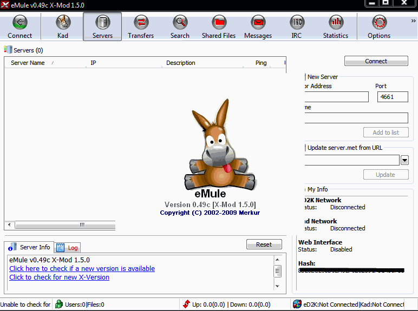
Task: Open the Kad network view
Action: [x=63, y=27]
